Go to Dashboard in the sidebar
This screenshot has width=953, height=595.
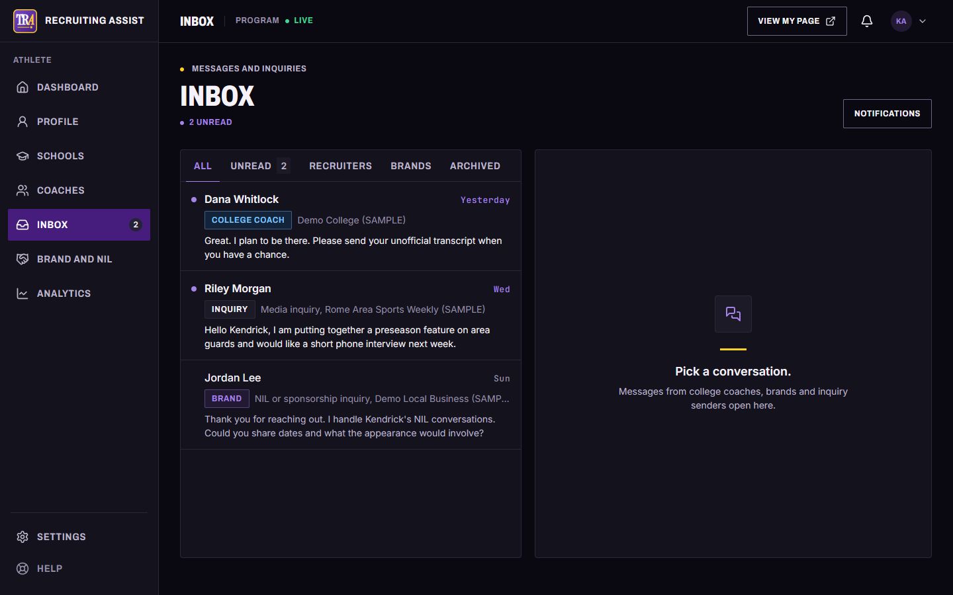[79, 87]
